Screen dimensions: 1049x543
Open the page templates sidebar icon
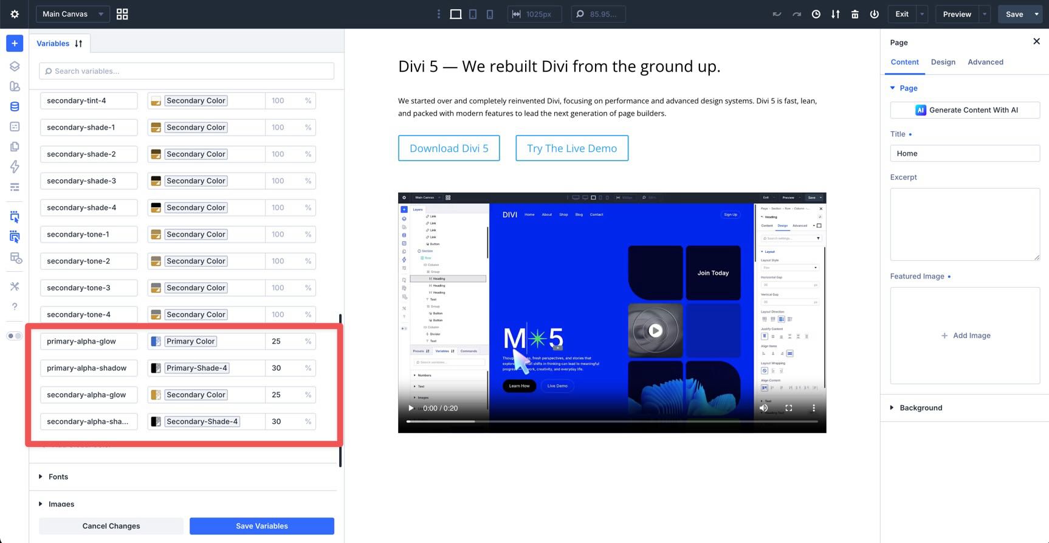click(15, 147)
